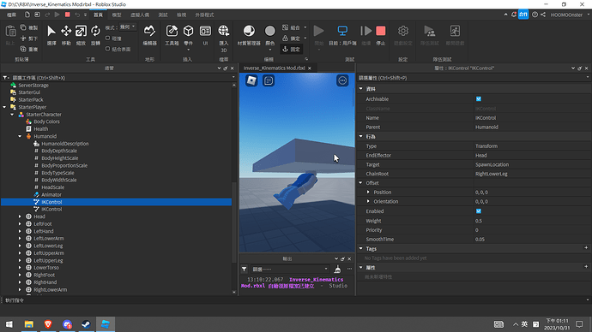Open the Model ribbon tab
Screen dimensions: 592x332
click(117, 15)
